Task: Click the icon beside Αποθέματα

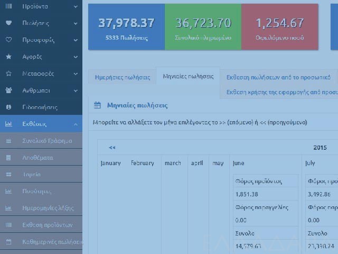Action: pos(8,158)
